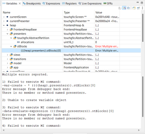Select the allocations row name

coord(28,42)
